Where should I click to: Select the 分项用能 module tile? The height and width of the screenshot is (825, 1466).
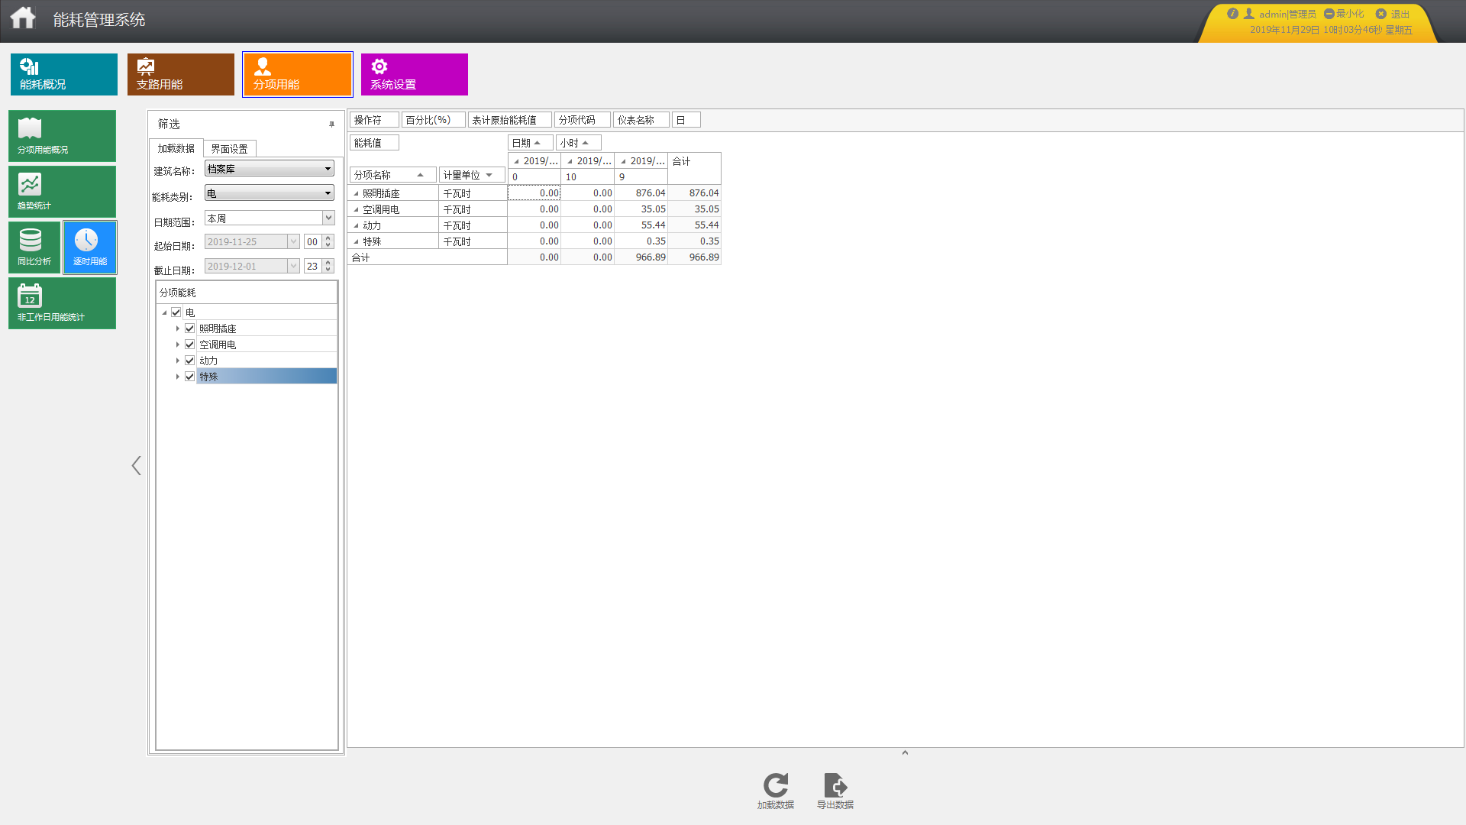click(298, 74)
